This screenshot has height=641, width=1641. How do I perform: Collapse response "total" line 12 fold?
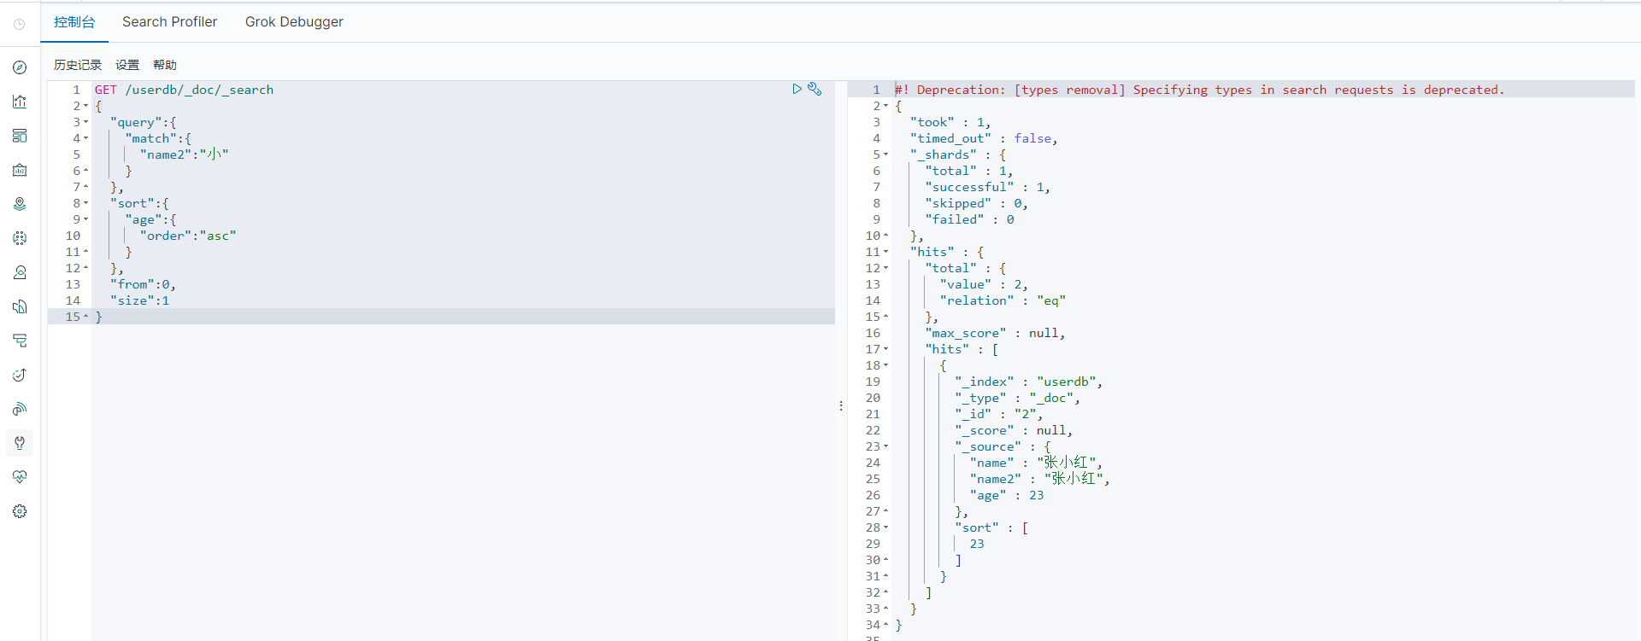[x=886, y=268]
